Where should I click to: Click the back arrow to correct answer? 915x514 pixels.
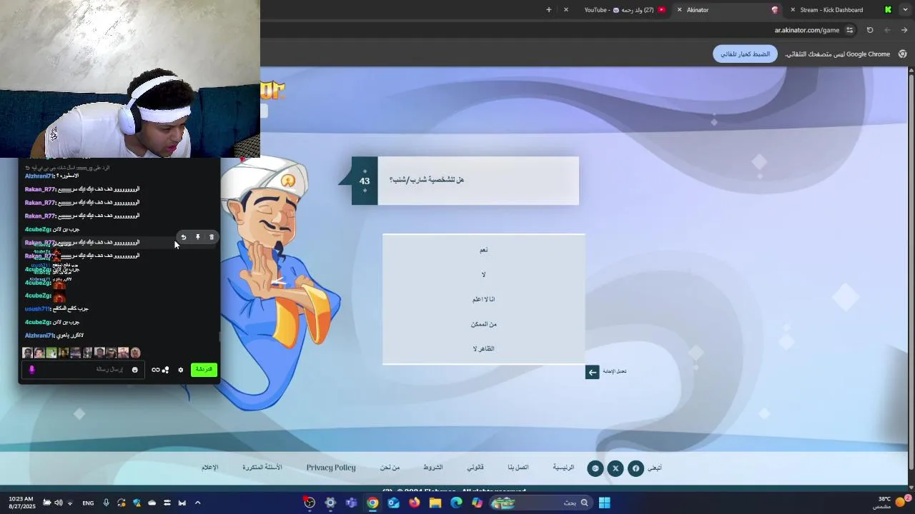coord(592,372)
